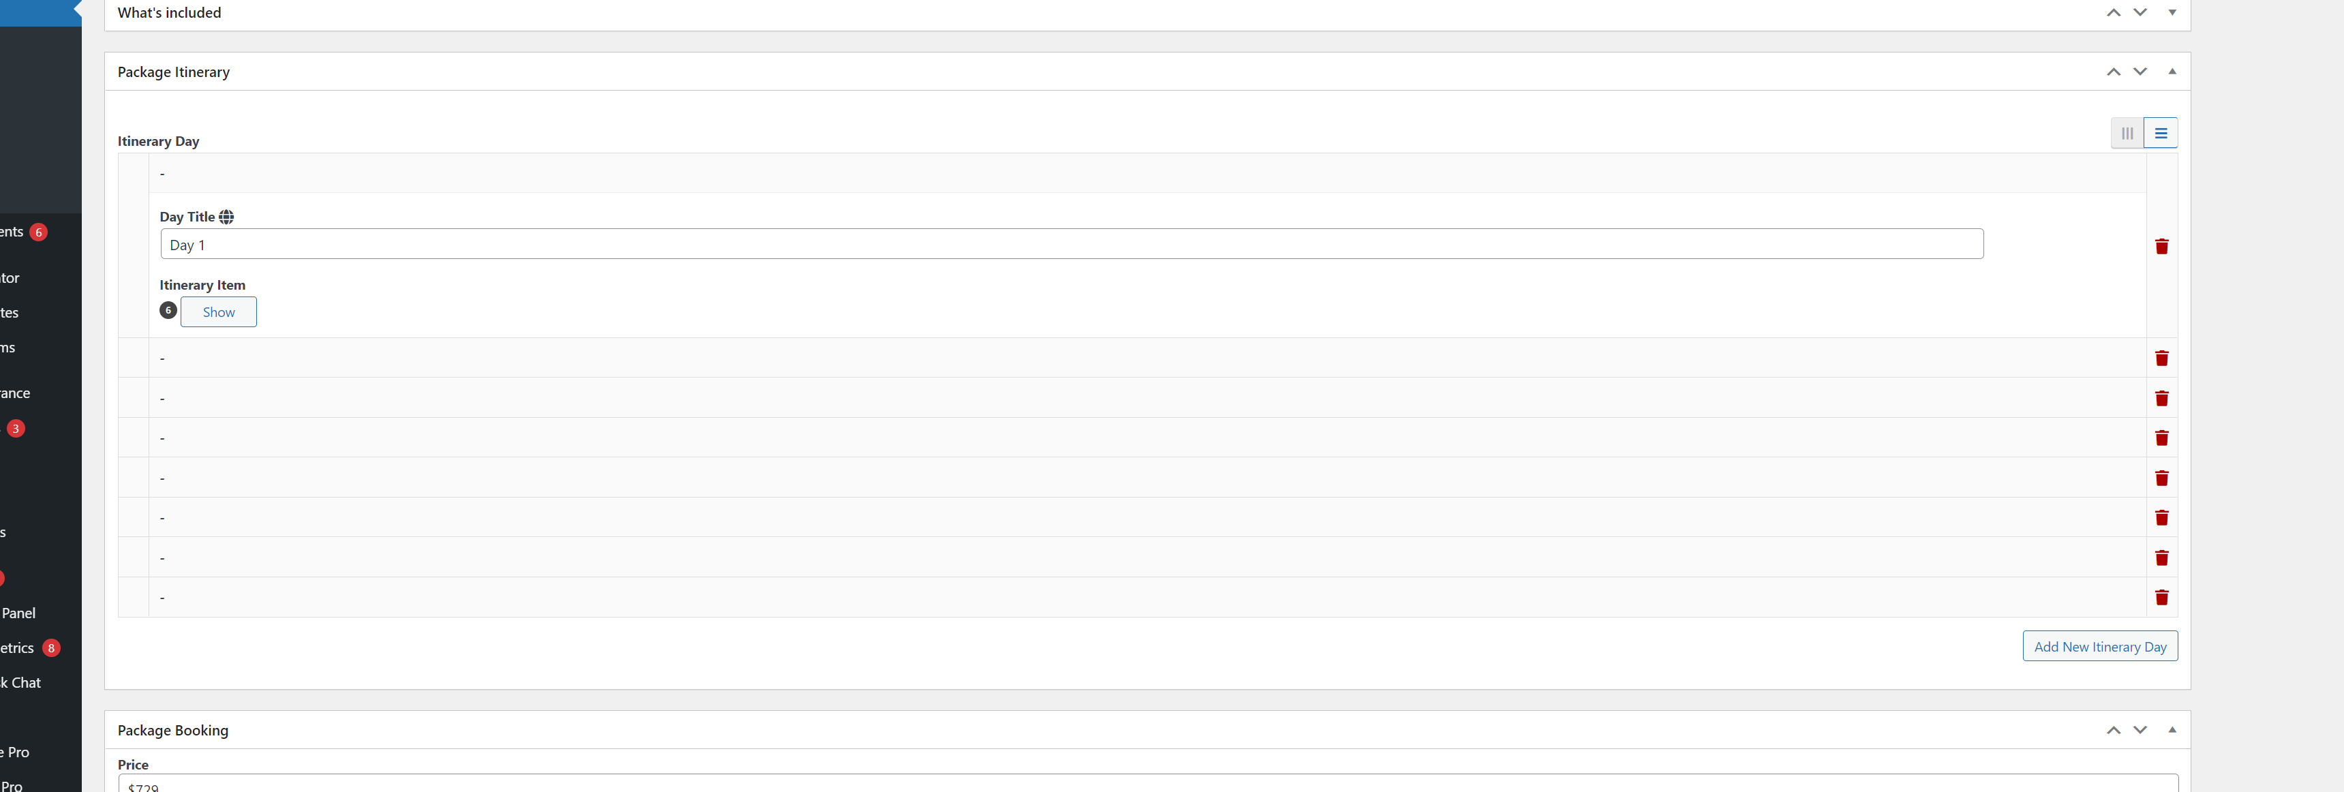Viewport: 2344px width, 792px height.
Task: Click the drag handle of the Day 1 row
Action: 134,246
